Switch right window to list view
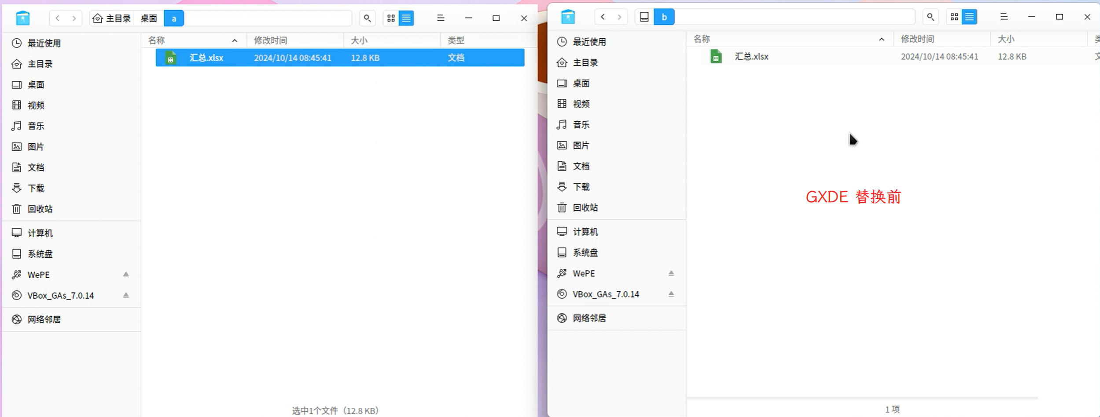1100x417 pixels. click(x=970, y=17)
